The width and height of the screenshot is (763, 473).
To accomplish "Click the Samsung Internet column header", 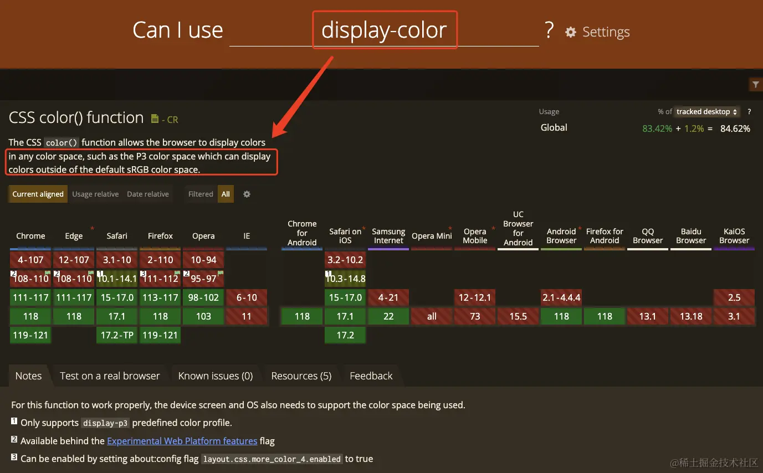I will (x=388, y=236).
